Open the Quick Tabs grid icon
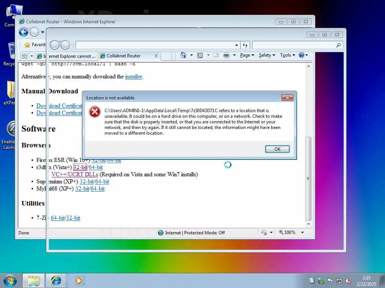Viewport: 385px width, 288px height. (24, 56)
